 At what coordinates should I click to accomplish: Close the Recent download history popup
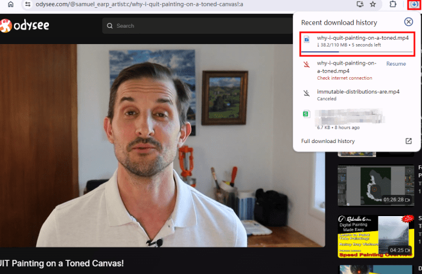(409, 22)
